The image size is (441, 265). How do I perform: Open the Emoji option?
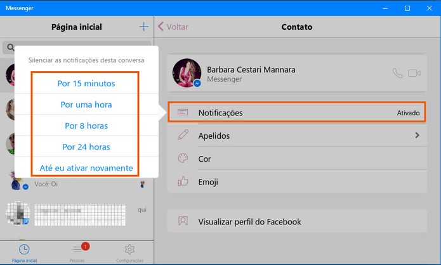pyautogui.click(x=297, y=182)
